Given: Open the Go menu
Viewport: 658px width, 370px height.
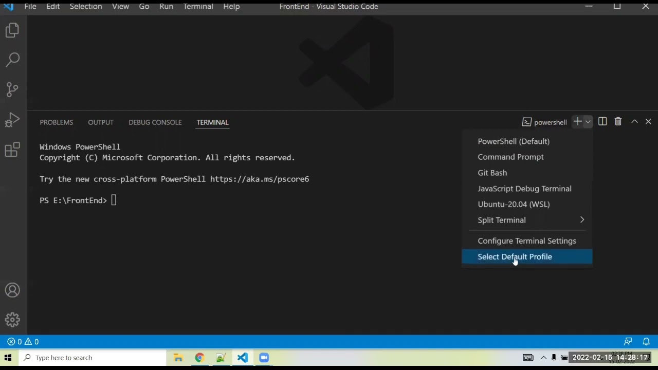Looking at the screenshot, I should pos(144,7).
